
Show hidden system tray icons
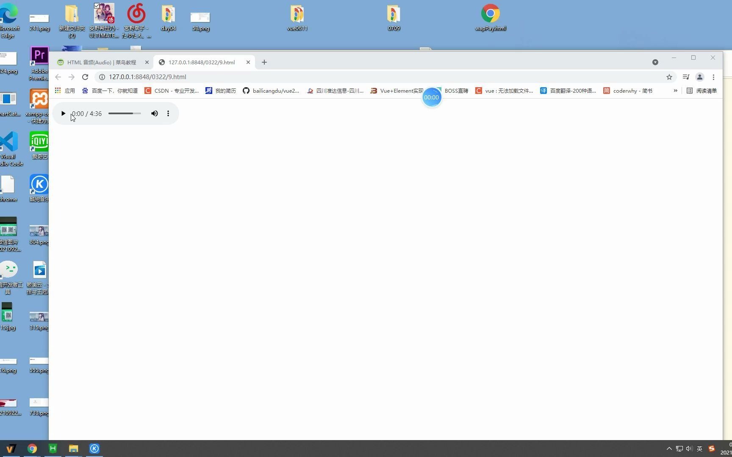(669, 449)
